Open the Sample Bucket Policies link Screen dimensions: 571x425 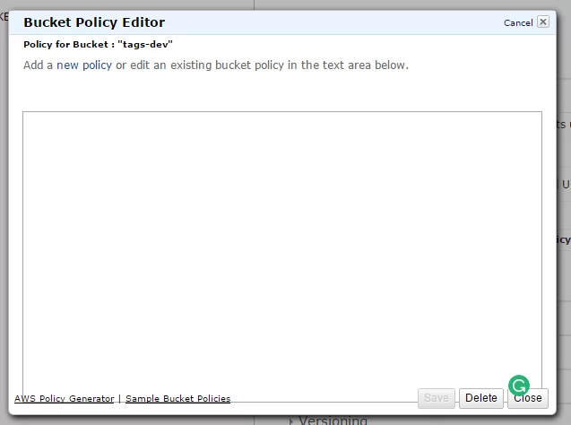pyautogui.click(x=177, y=399)
